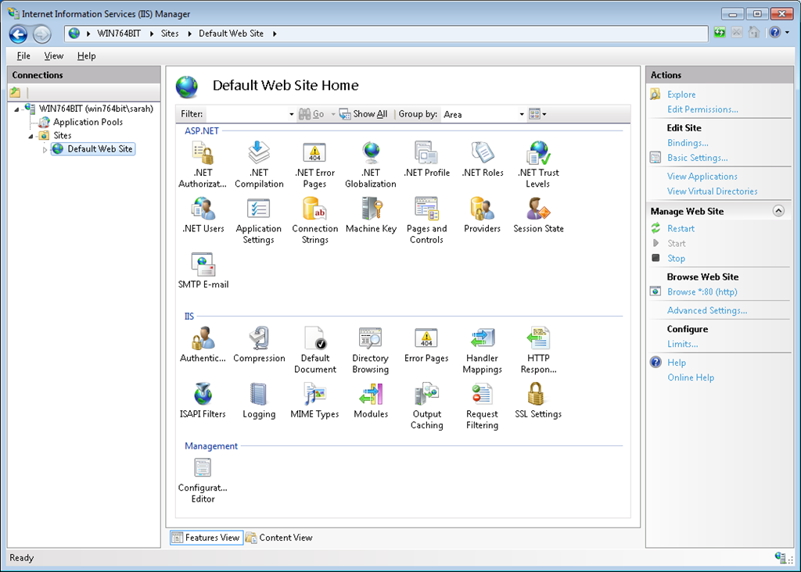Open the Configuration Editor feature
Screen dimensions: 801x572
(x=203, y=480)
